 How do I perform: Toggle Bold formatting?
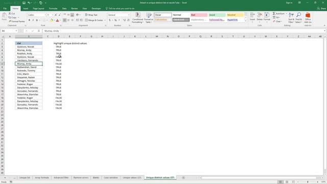[29, 20]
